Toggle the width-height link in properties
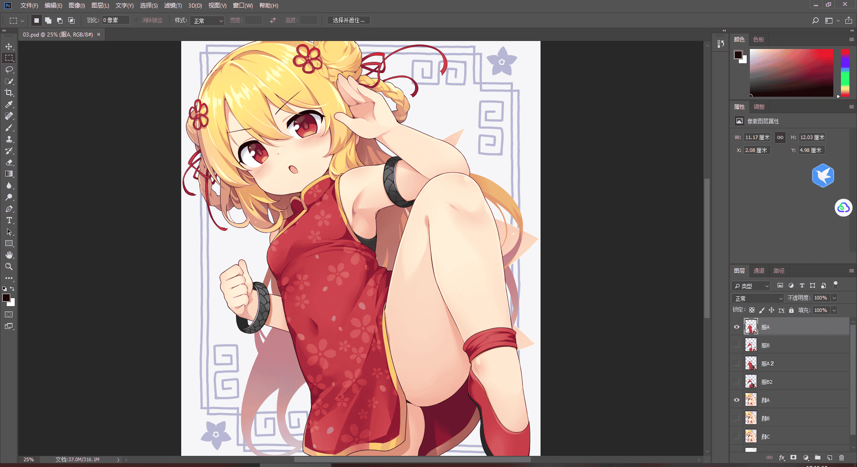The width and height of the screenshot is (857, 467). pos(780,137)
